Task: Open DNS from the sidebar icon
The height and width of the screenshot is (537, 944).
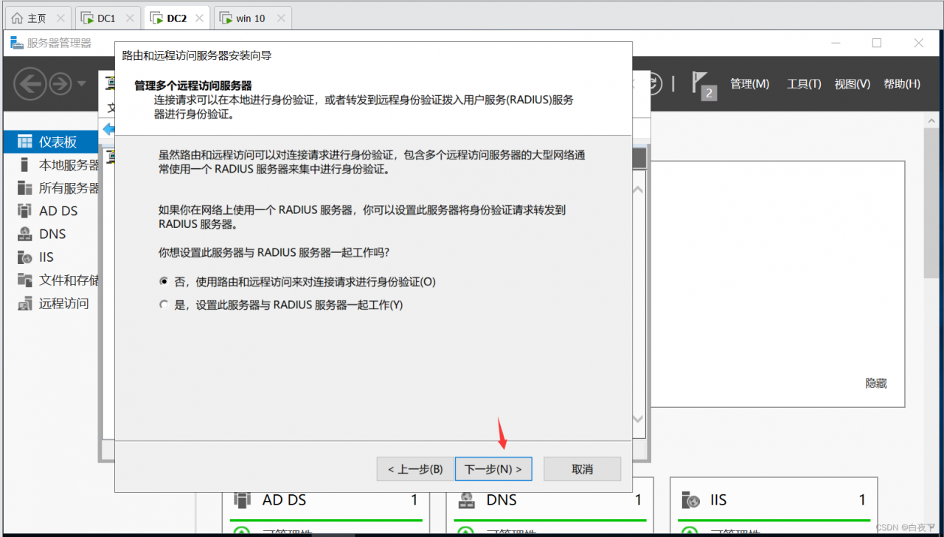Action: (25, 233)
